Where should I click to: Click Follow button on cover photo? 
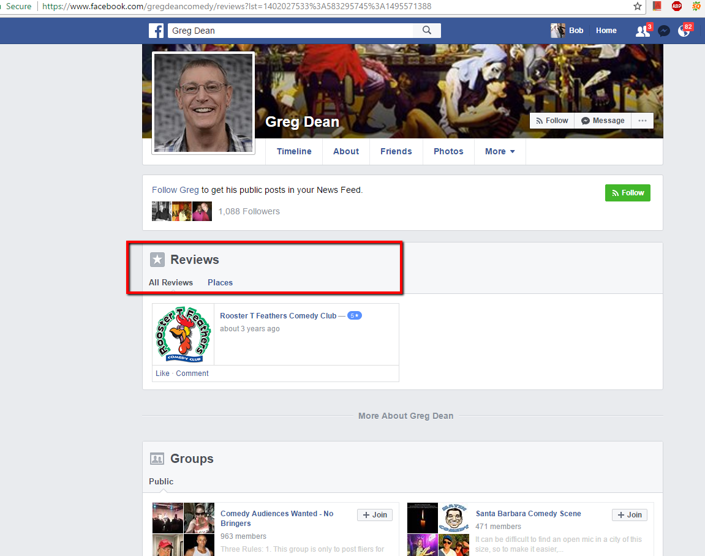click(x=552, y=121)
